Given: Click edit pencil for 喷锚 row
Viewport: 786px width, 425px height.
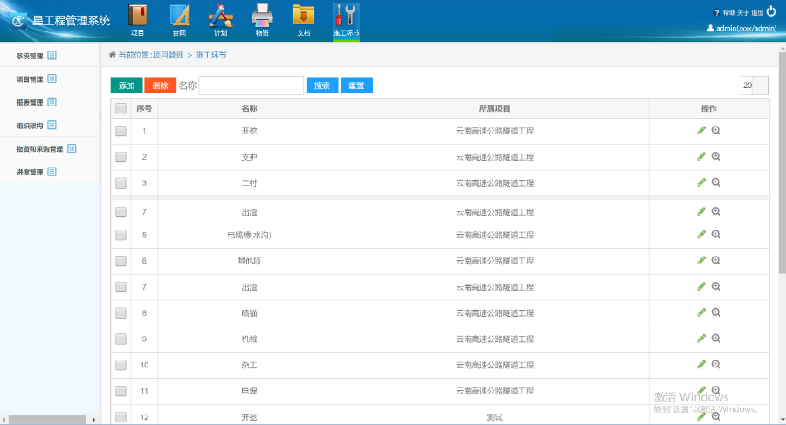Looking at the screenshot, I should [701, 312].
